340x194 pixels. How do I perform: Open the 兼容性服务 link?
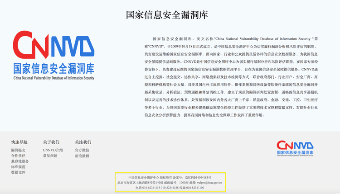point(20,161)
